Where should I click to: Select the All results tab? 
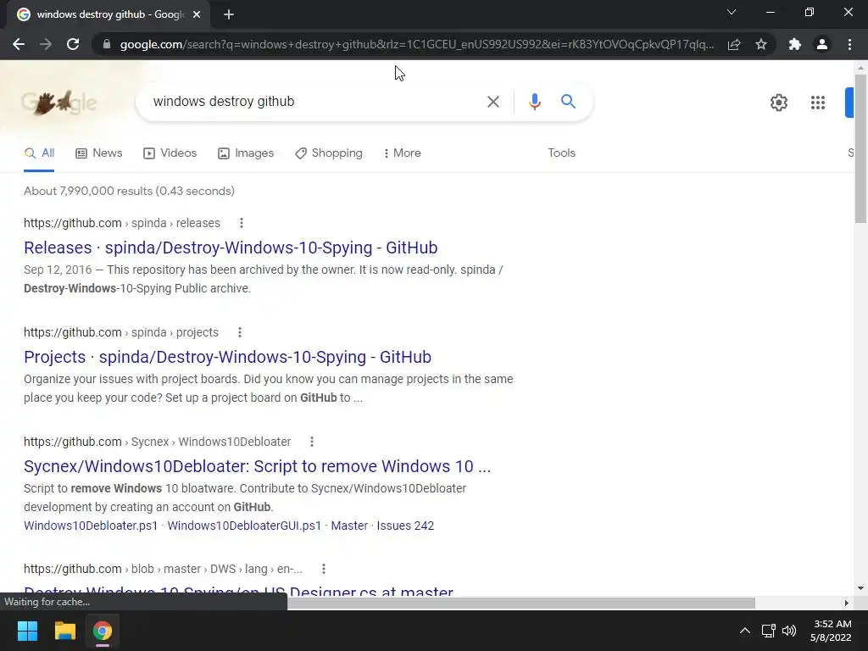tap(39, 153)
